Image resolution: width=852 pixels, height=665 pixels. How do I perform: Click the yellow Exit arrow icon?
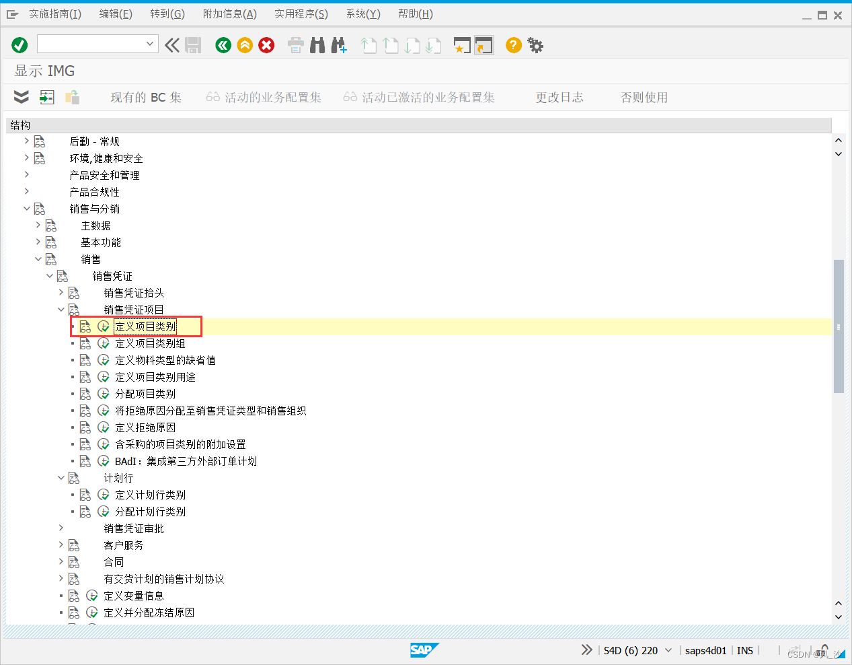click(x=244, y=45)
